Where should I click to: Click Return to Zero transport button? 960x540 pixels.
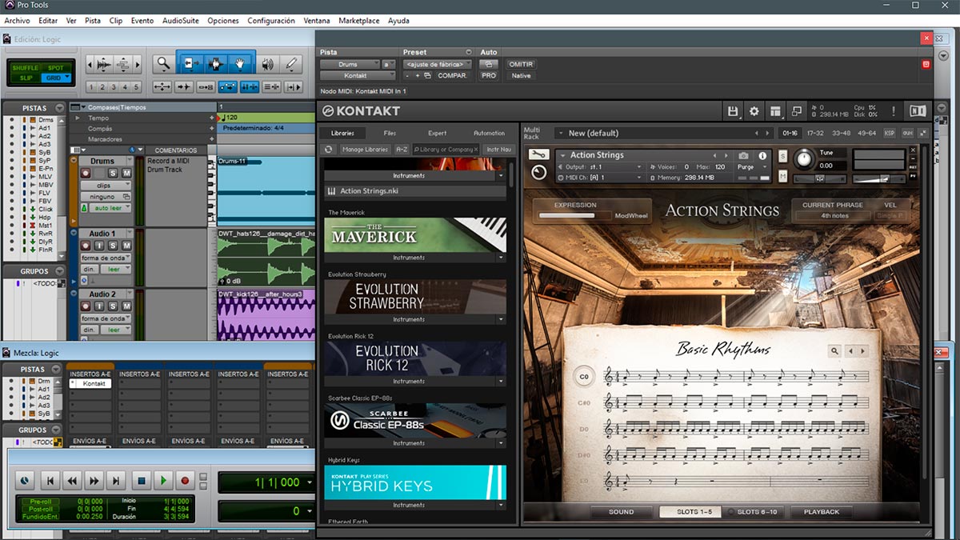[50, 481]
